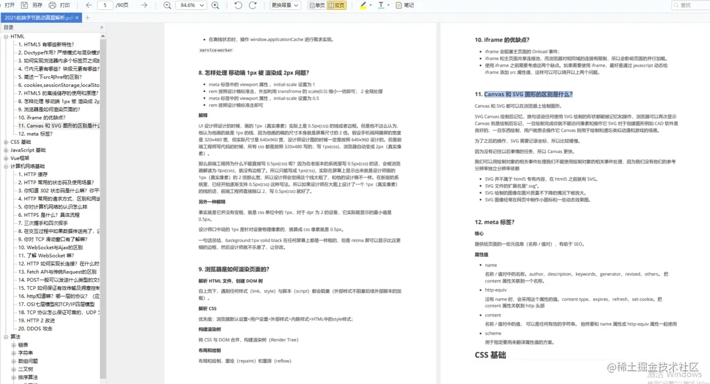Image resolution: width=710 pixels, height=384 pixels.
Task: Click the CSS 基础 heading on right page
Action: (490, 355)
